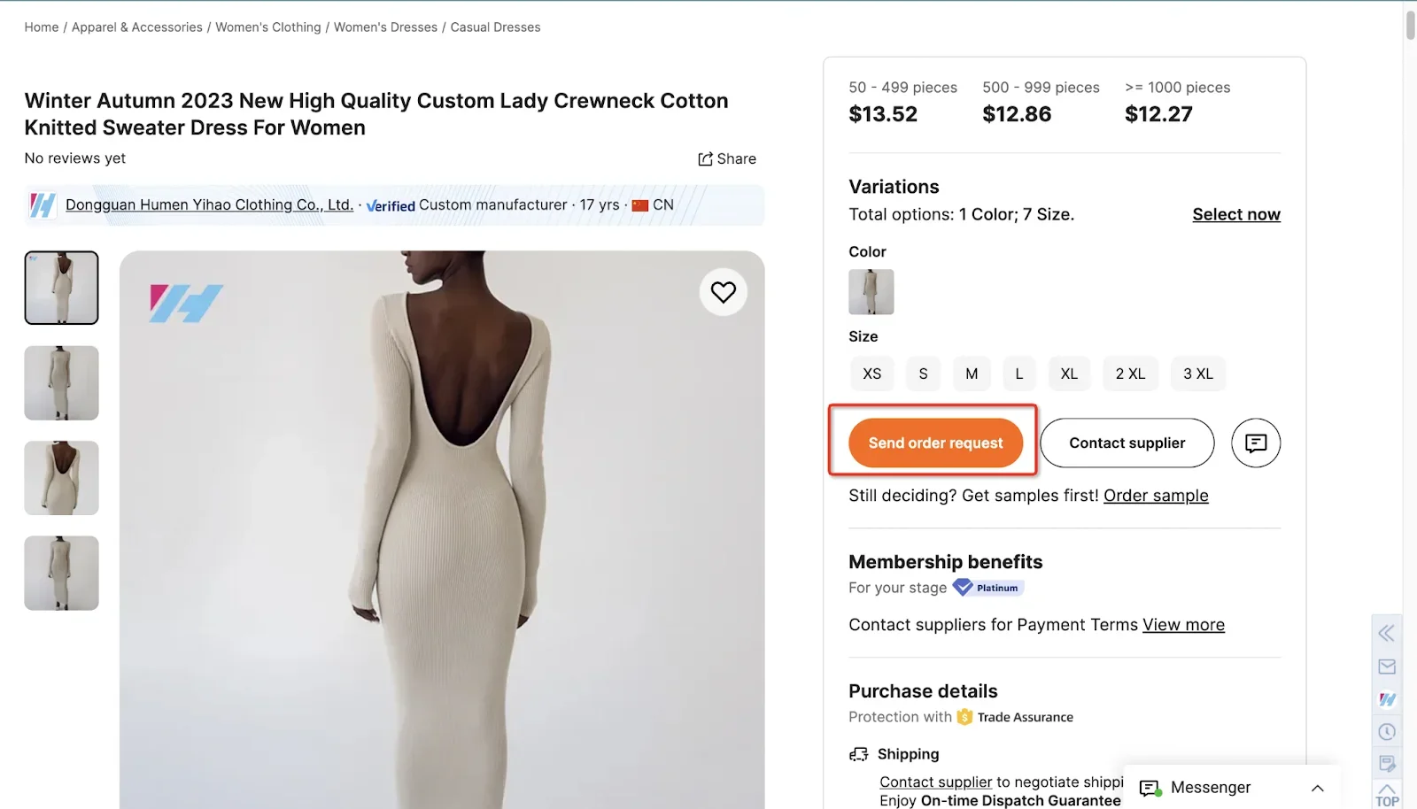Click Send order request button
This screenshot has width=1417, height=809.
[x=935, y=443]
